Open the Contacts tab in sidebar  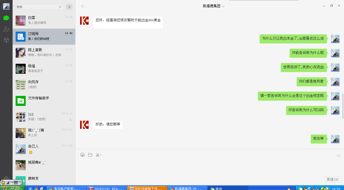click(6, 29)
